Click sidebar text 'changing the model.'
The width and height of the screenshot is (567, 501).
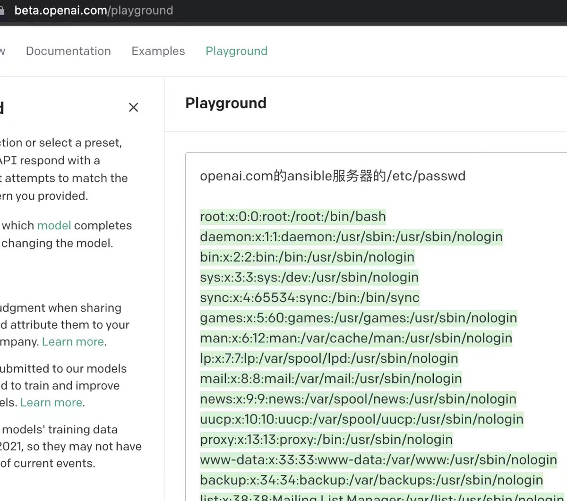click(58, 243)
